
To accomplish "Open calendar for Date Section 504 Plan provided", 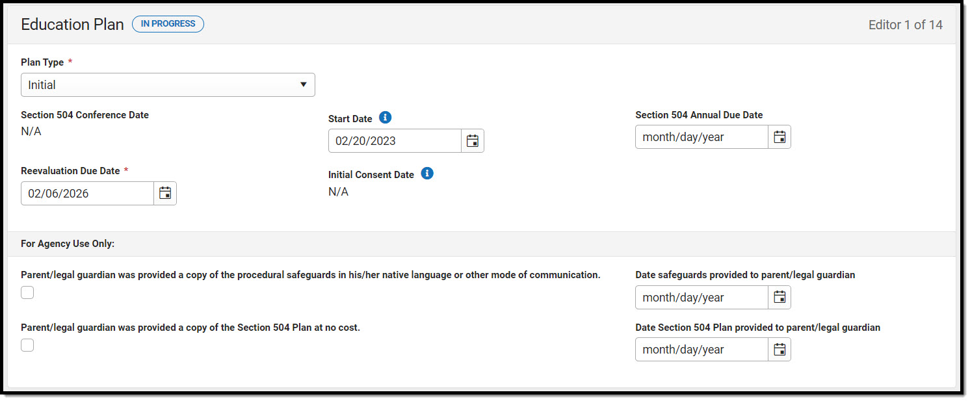I will tap(780, 350).
